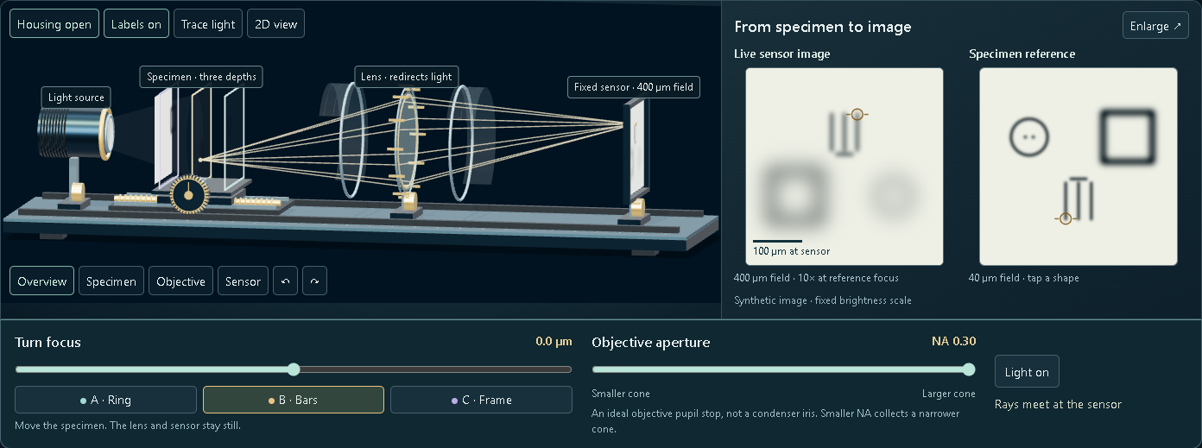Click the 100 µm at sensor scale bar label
1202x448 pixels.
(791, 251)
